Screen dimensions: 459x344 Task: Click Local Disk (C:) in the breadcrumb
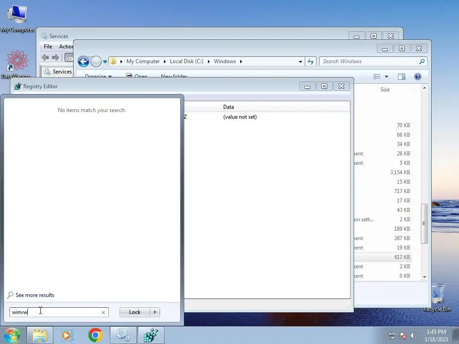tap(186, 61)
